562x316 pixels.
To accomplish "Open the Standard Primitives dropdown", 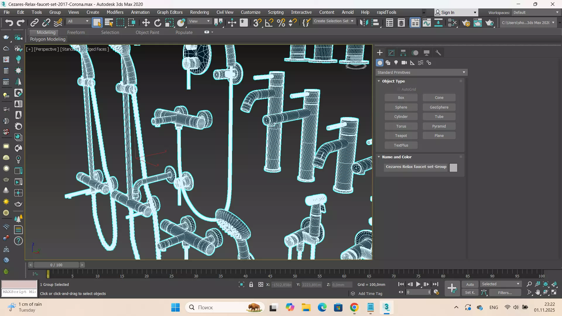I will click(x=421, y=72).
